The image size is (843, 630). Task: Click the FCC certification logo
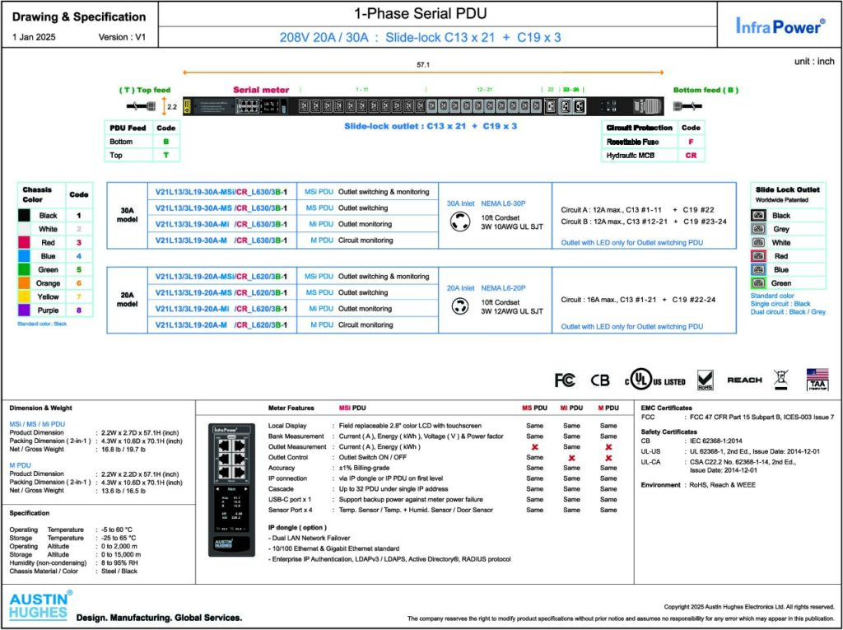(565, 380)
